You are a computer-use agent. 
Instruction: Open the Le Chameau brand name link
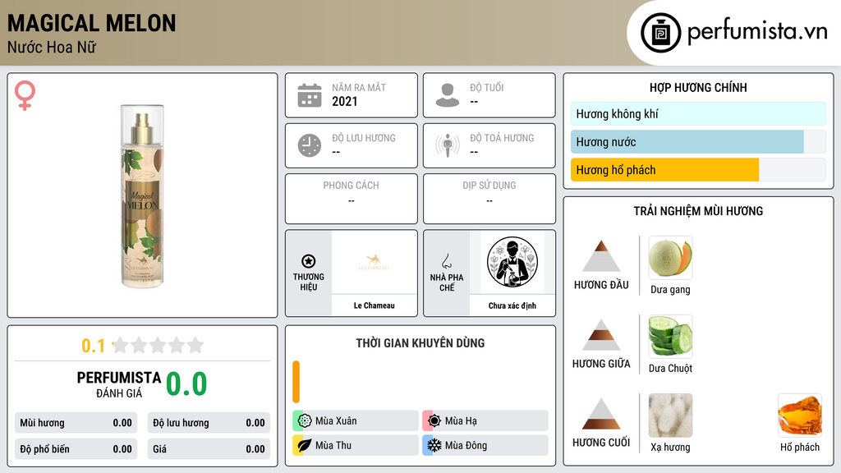[374, 305]
